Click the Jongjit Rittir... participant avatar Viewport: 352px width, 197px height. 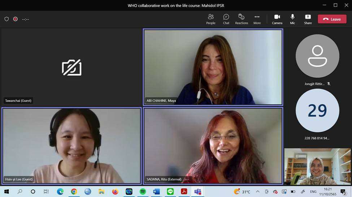pyautogui.click(x=317, y=56)
